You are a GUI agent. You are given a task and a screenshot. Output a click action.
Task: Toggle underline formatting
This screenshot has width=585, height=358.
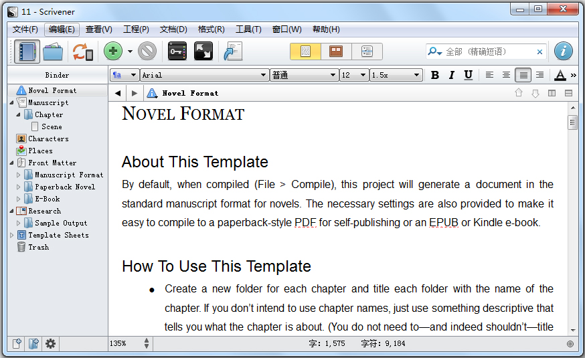[x=469, y=75]
